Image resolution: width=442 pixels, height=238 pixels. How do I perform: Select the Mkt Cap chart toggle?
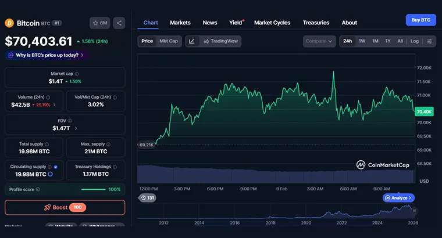pos(169,41)
